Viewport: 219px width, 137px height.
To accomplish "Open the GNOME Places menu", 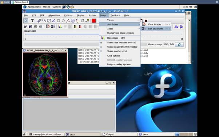I will [47, 7].
